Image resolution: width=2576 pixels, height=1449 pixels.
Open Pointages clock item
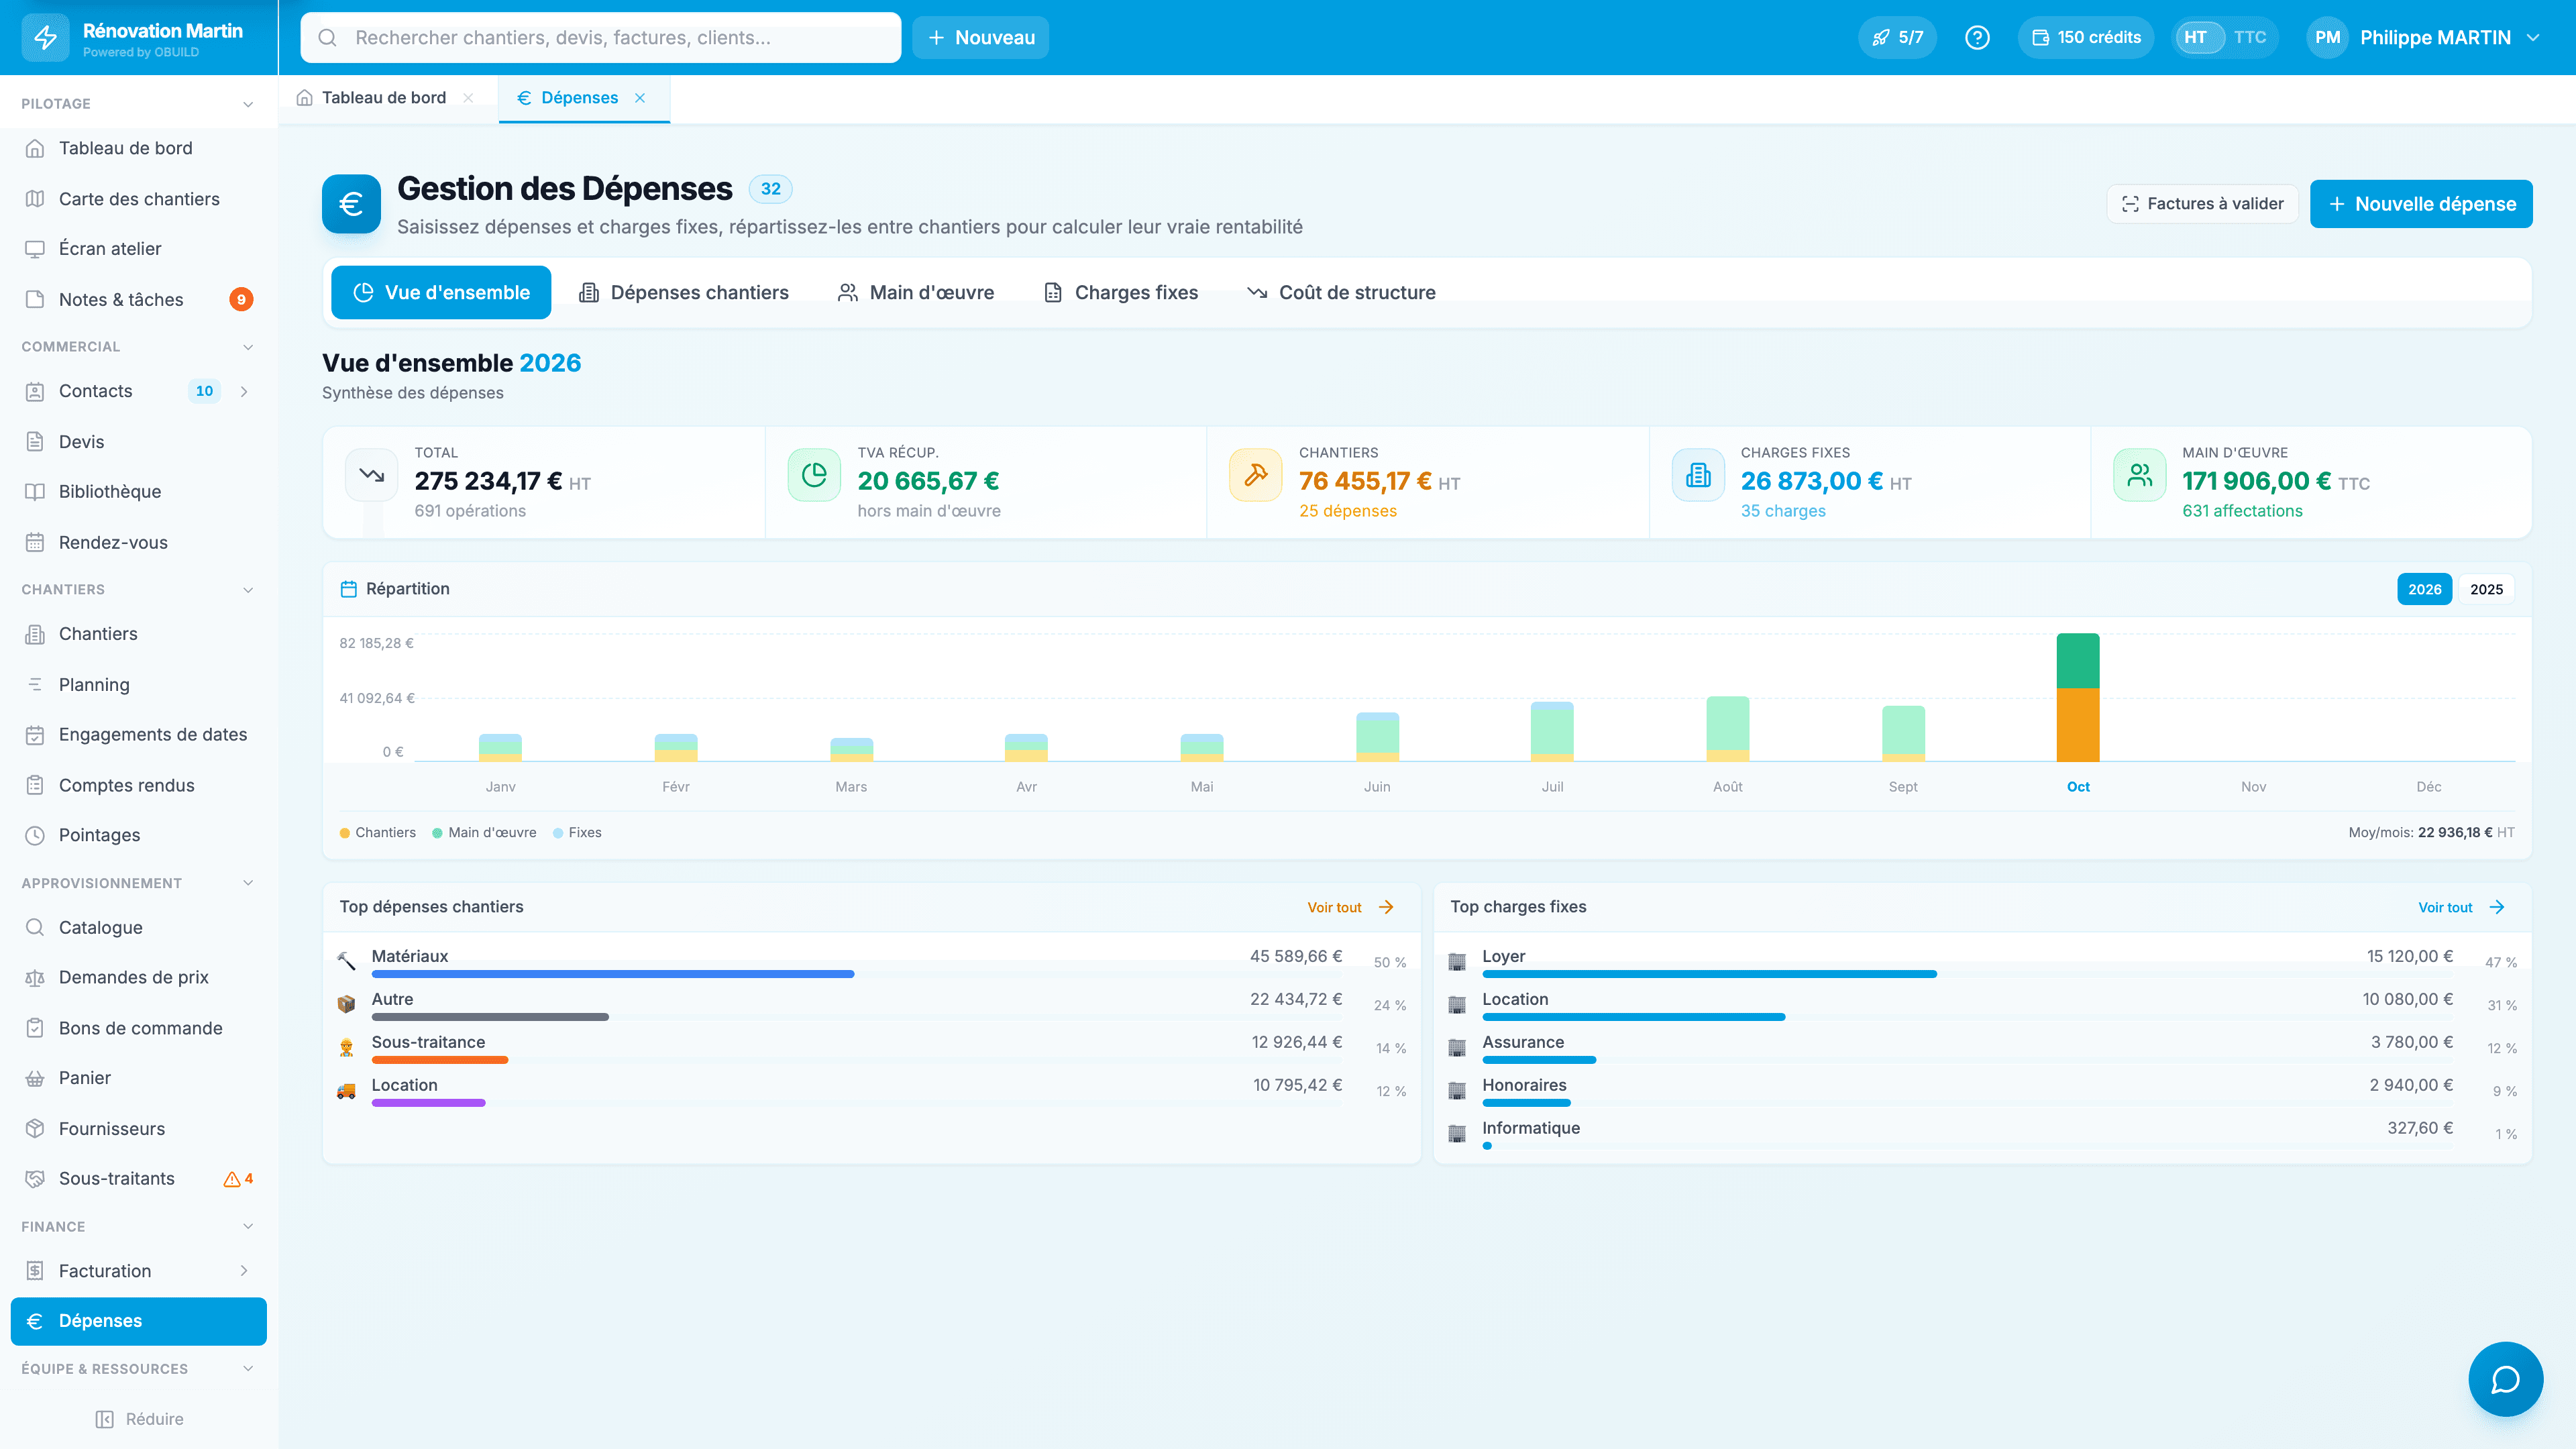tap(139, 835)
